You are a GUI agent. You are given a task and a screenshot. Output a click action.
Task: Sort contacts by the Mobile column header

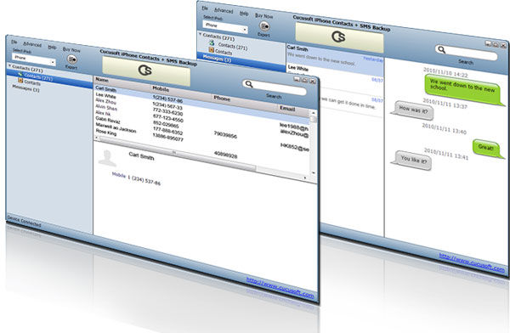pos(161,88)
